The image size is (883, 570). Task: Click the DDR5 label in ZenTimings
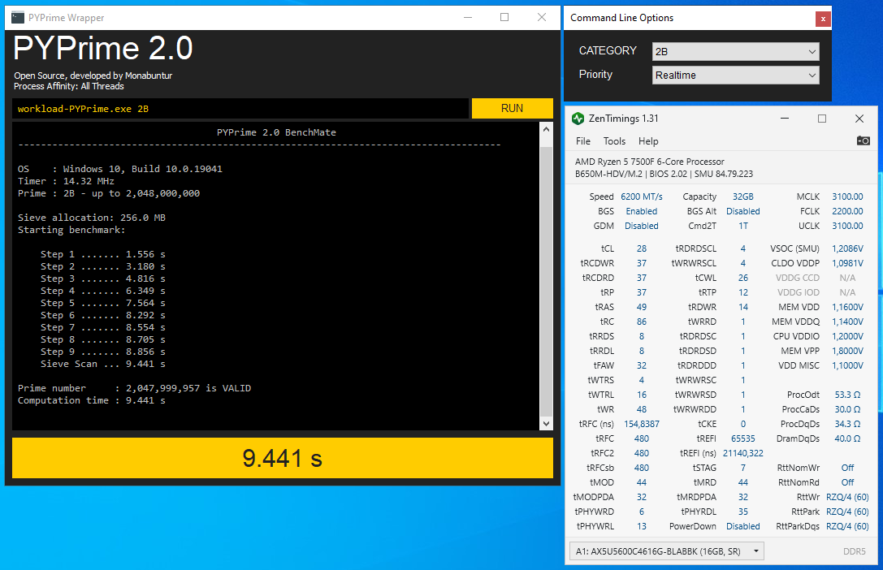coord(855,551)
